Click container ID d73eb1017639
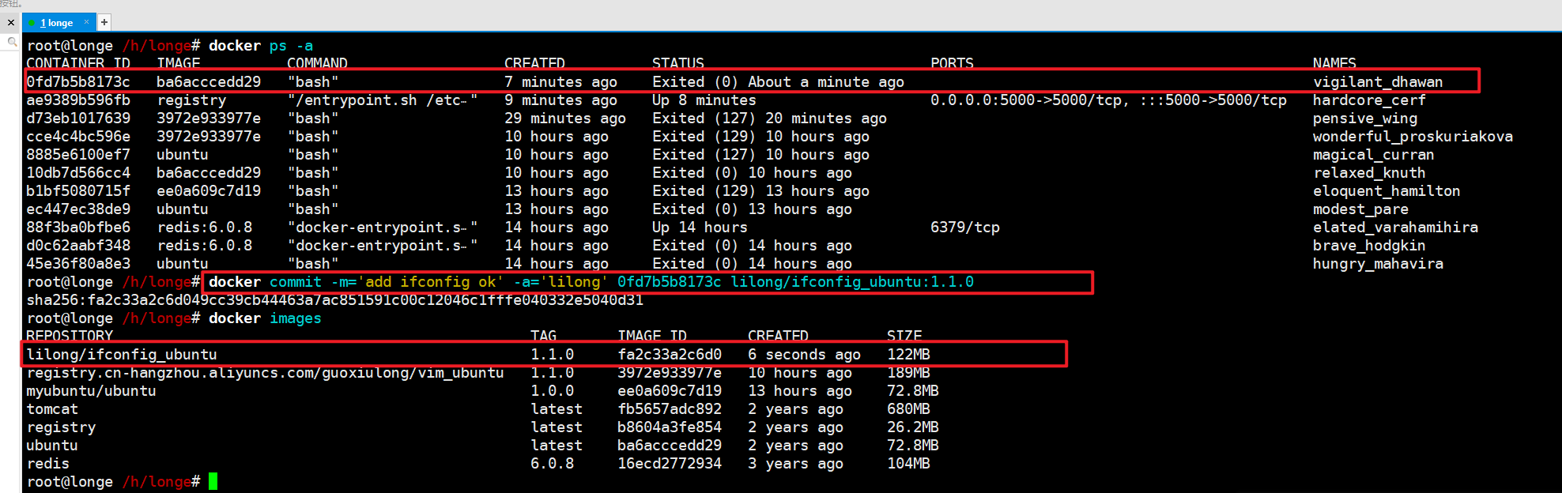 (x=78, y=119)
